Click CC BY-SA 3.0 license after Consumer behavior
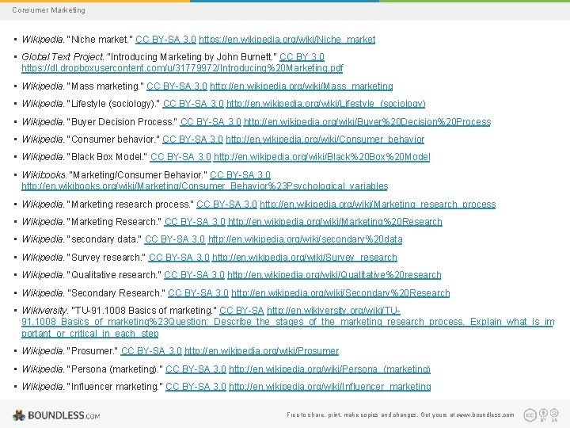 pos(192,139)
